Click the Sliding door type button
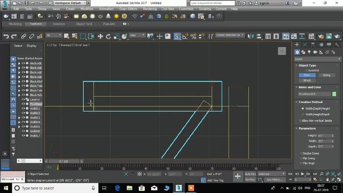This screenshot has height=193, width=343. 326,75
